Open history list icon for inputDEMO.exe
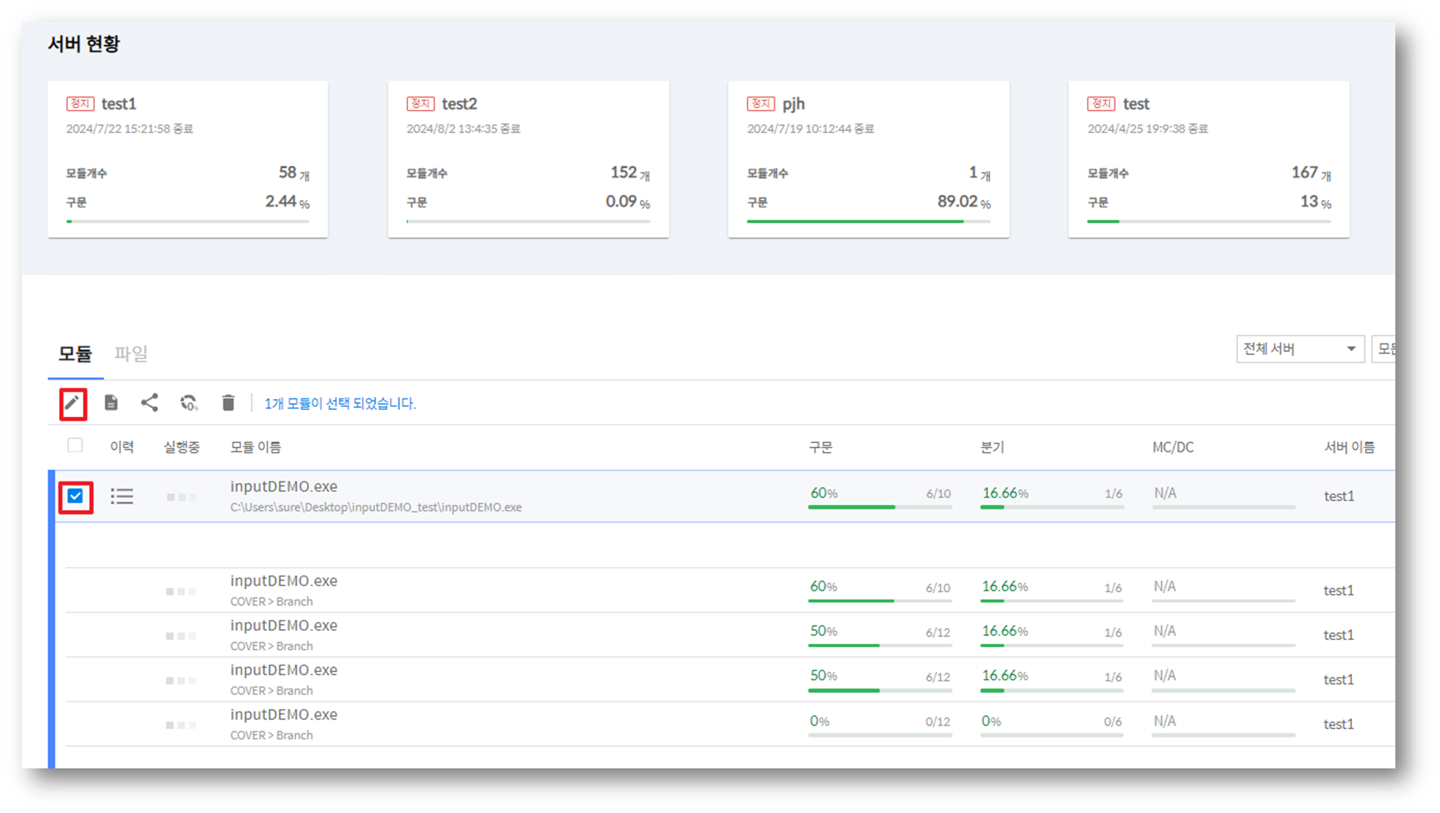Viewport: 1440px width, 813px height. (x=122, y=496)
